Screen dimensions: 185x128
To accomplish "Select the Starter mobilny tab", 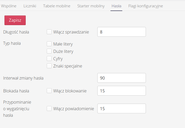I will pos(91,6).
